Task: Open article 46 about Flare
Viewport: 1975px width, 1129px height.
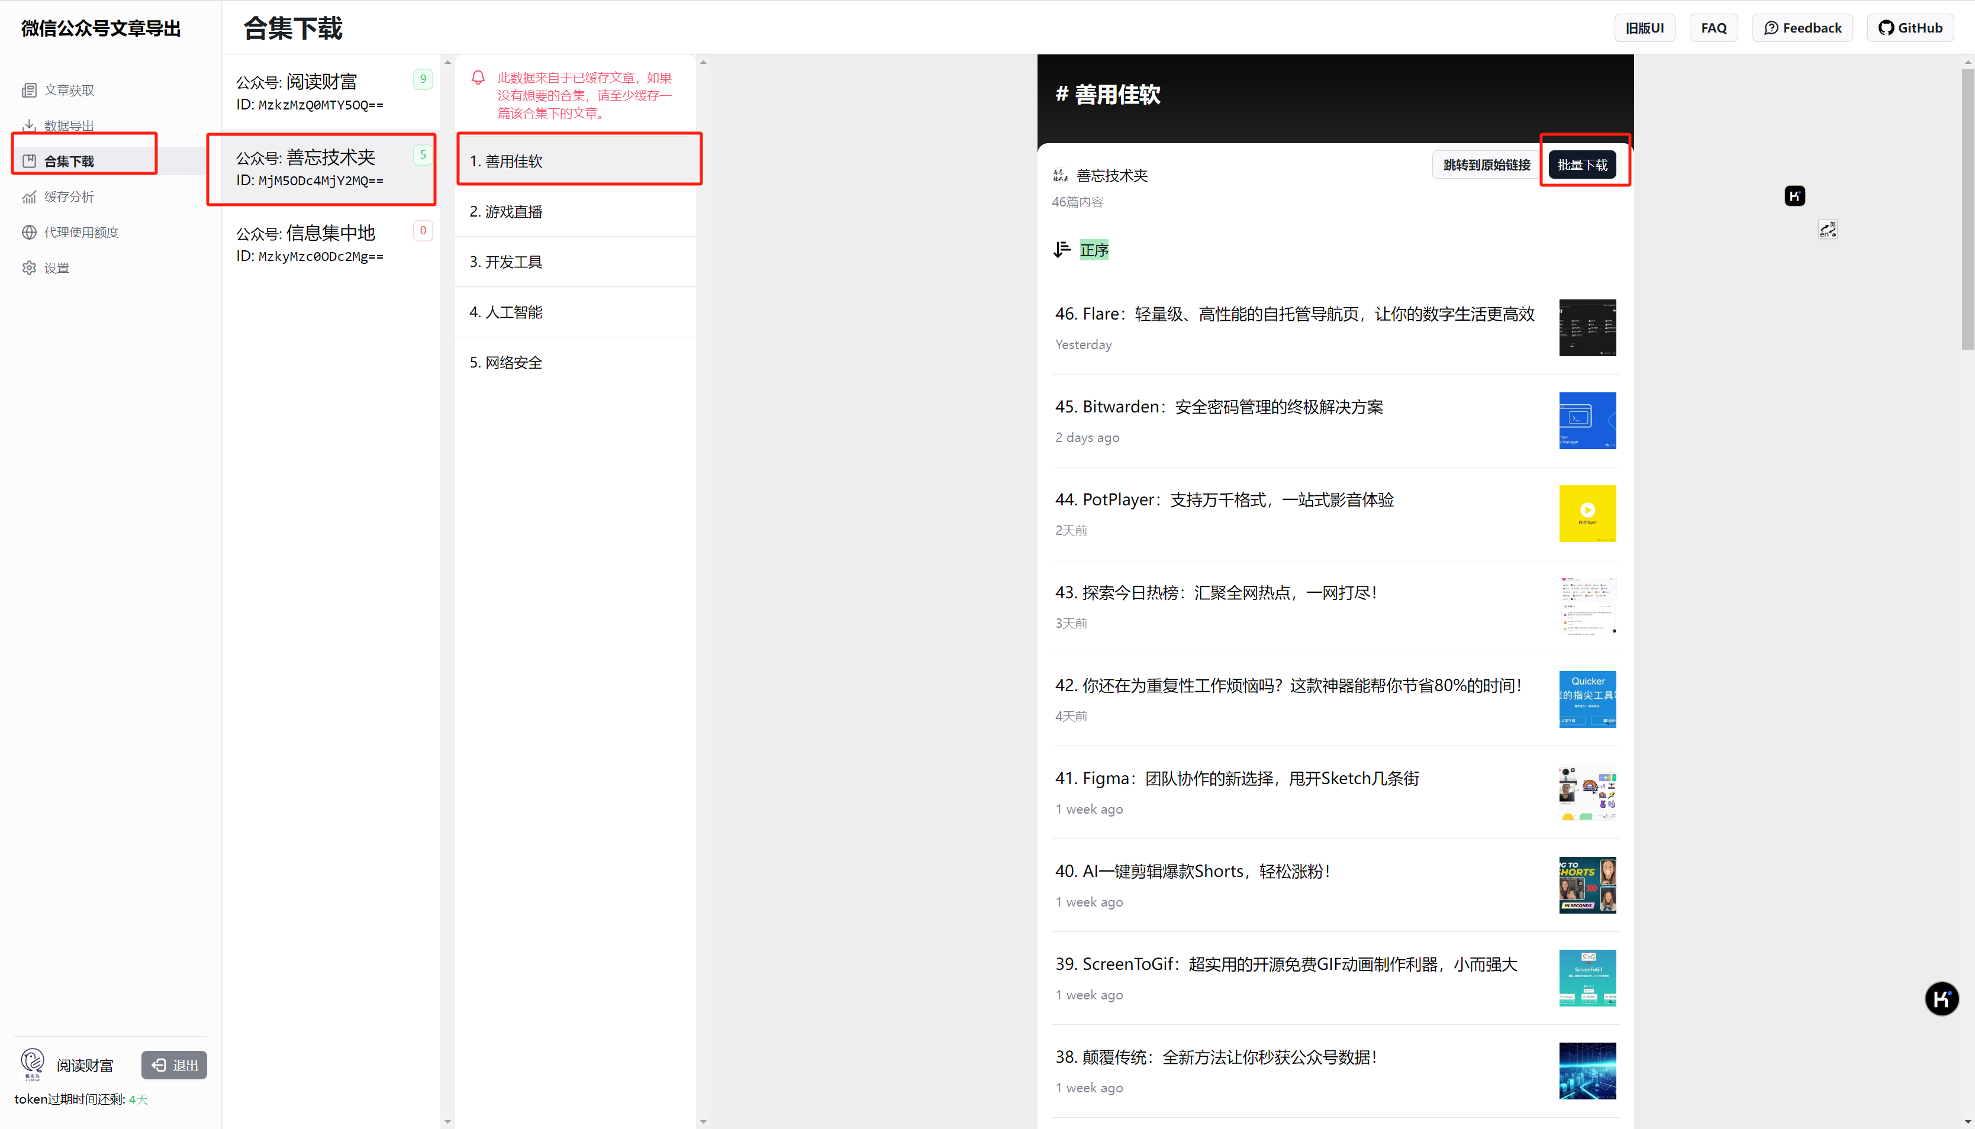Action: (x=1335, y=328)
